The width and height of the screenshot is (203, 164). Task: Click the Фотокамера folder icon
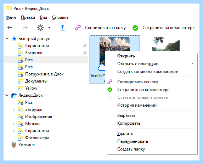(x=21, y=138)
